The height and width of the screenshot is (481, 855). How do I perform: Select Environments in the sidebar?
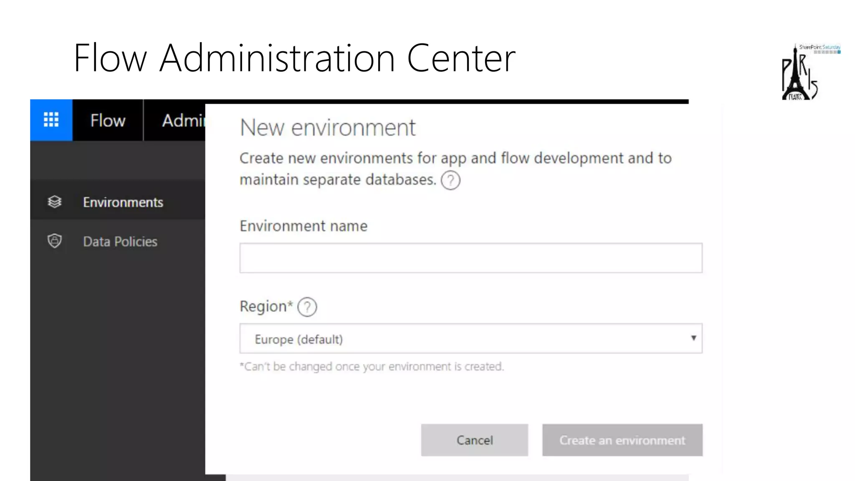point(123,202)
